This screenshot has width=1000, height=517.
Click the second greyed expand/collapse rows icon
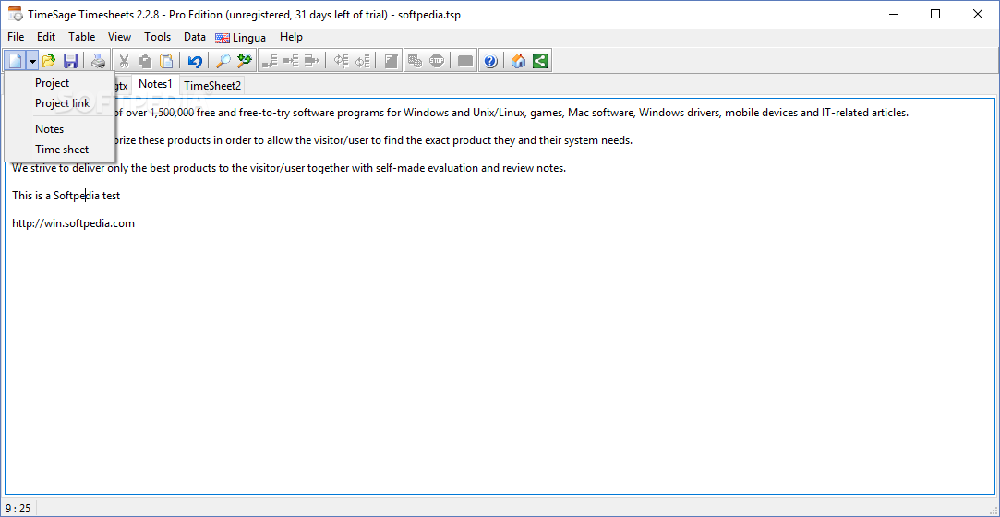(x=362, y=61)
